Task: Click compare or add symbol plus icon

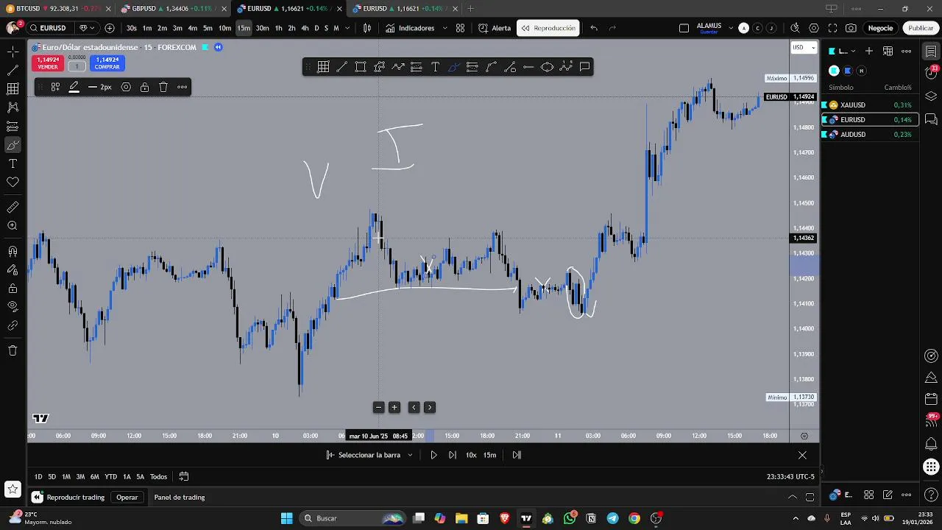Action: (110, 28)
